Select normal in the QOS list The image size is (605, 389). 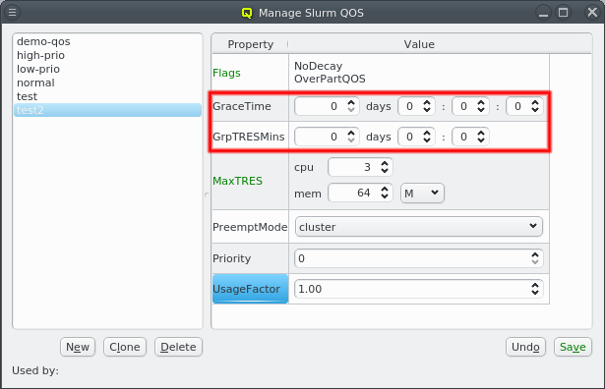(x=107, y=83)
